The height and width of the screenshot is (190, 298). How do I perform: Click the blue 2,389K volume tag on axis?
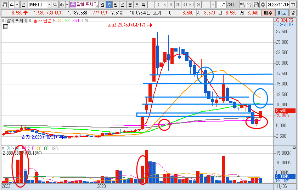285,177
